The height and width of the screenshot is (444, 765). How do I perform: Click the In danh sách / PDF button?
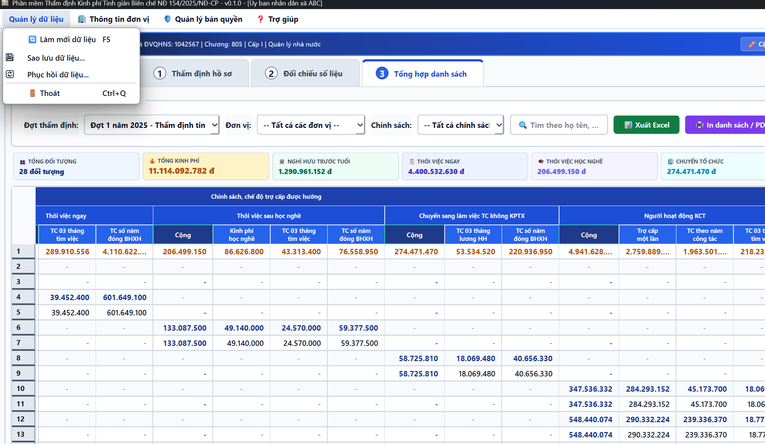click(x=725, y=125)
